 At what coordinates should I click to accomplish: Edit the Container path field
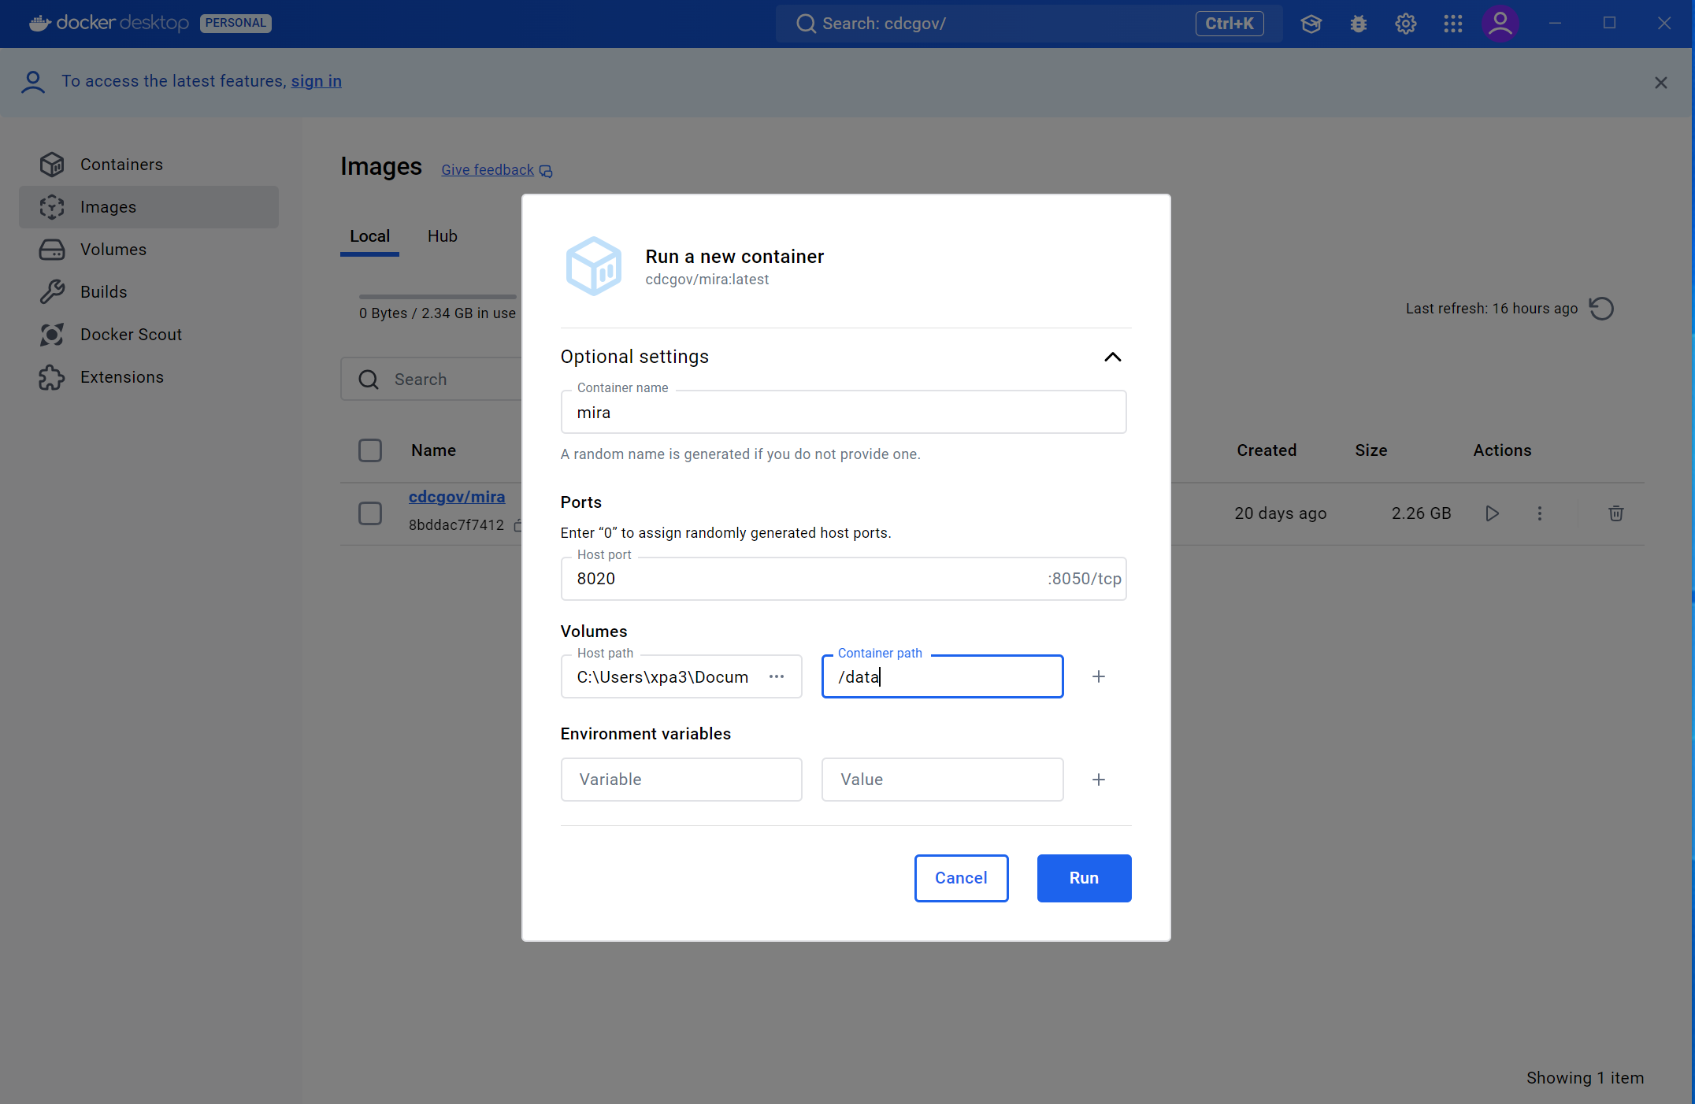tap(942, 676)
